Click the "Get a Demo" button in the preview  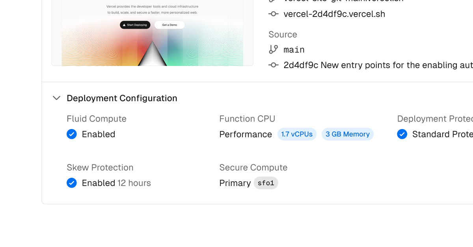(x=169, y=25)
